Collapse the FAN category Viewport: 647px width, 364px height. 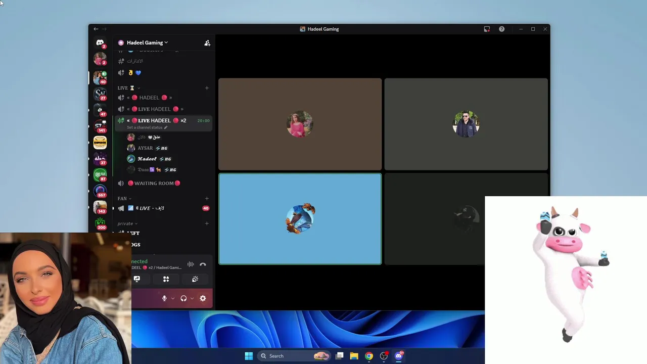coord(124,199)
